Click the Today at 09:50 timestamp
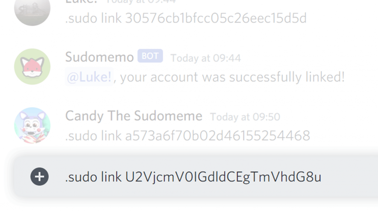The image size is (378, 212). tap(245, 117)
